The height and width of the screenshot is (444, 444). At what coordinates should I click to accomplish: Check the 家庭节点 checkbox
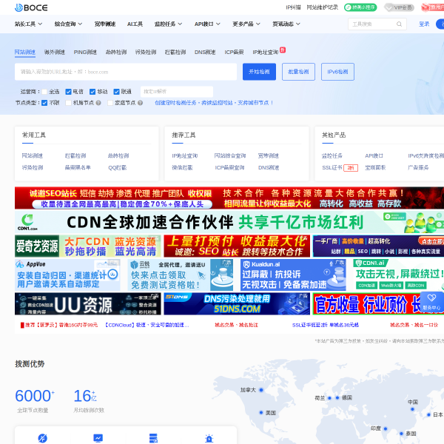(110, 103)
